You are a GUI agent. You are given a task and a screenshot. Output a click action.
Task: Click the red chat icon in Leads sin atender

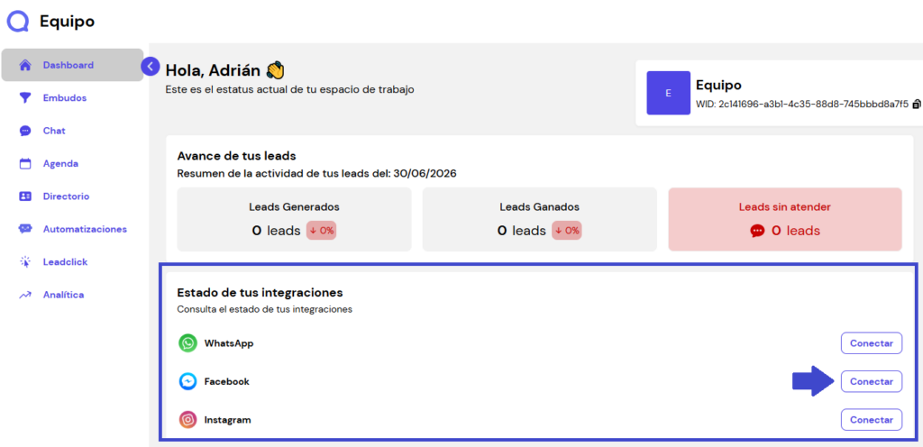757,231
